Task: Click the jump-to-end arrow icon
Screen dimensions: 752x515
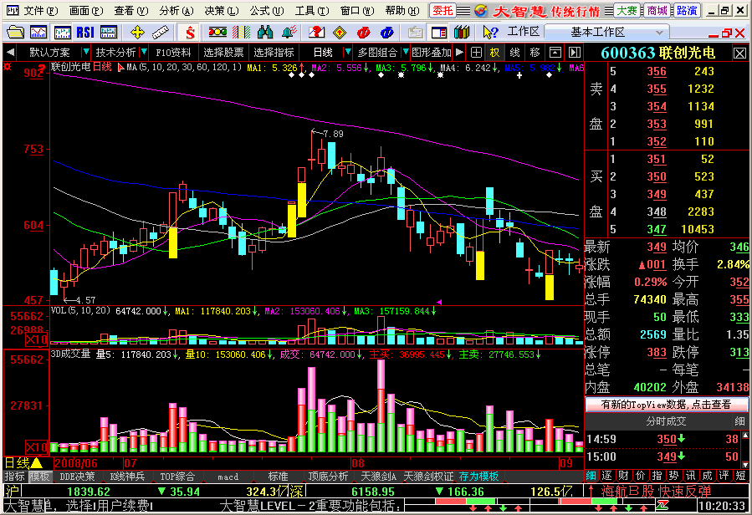Action: coord(575,53)
